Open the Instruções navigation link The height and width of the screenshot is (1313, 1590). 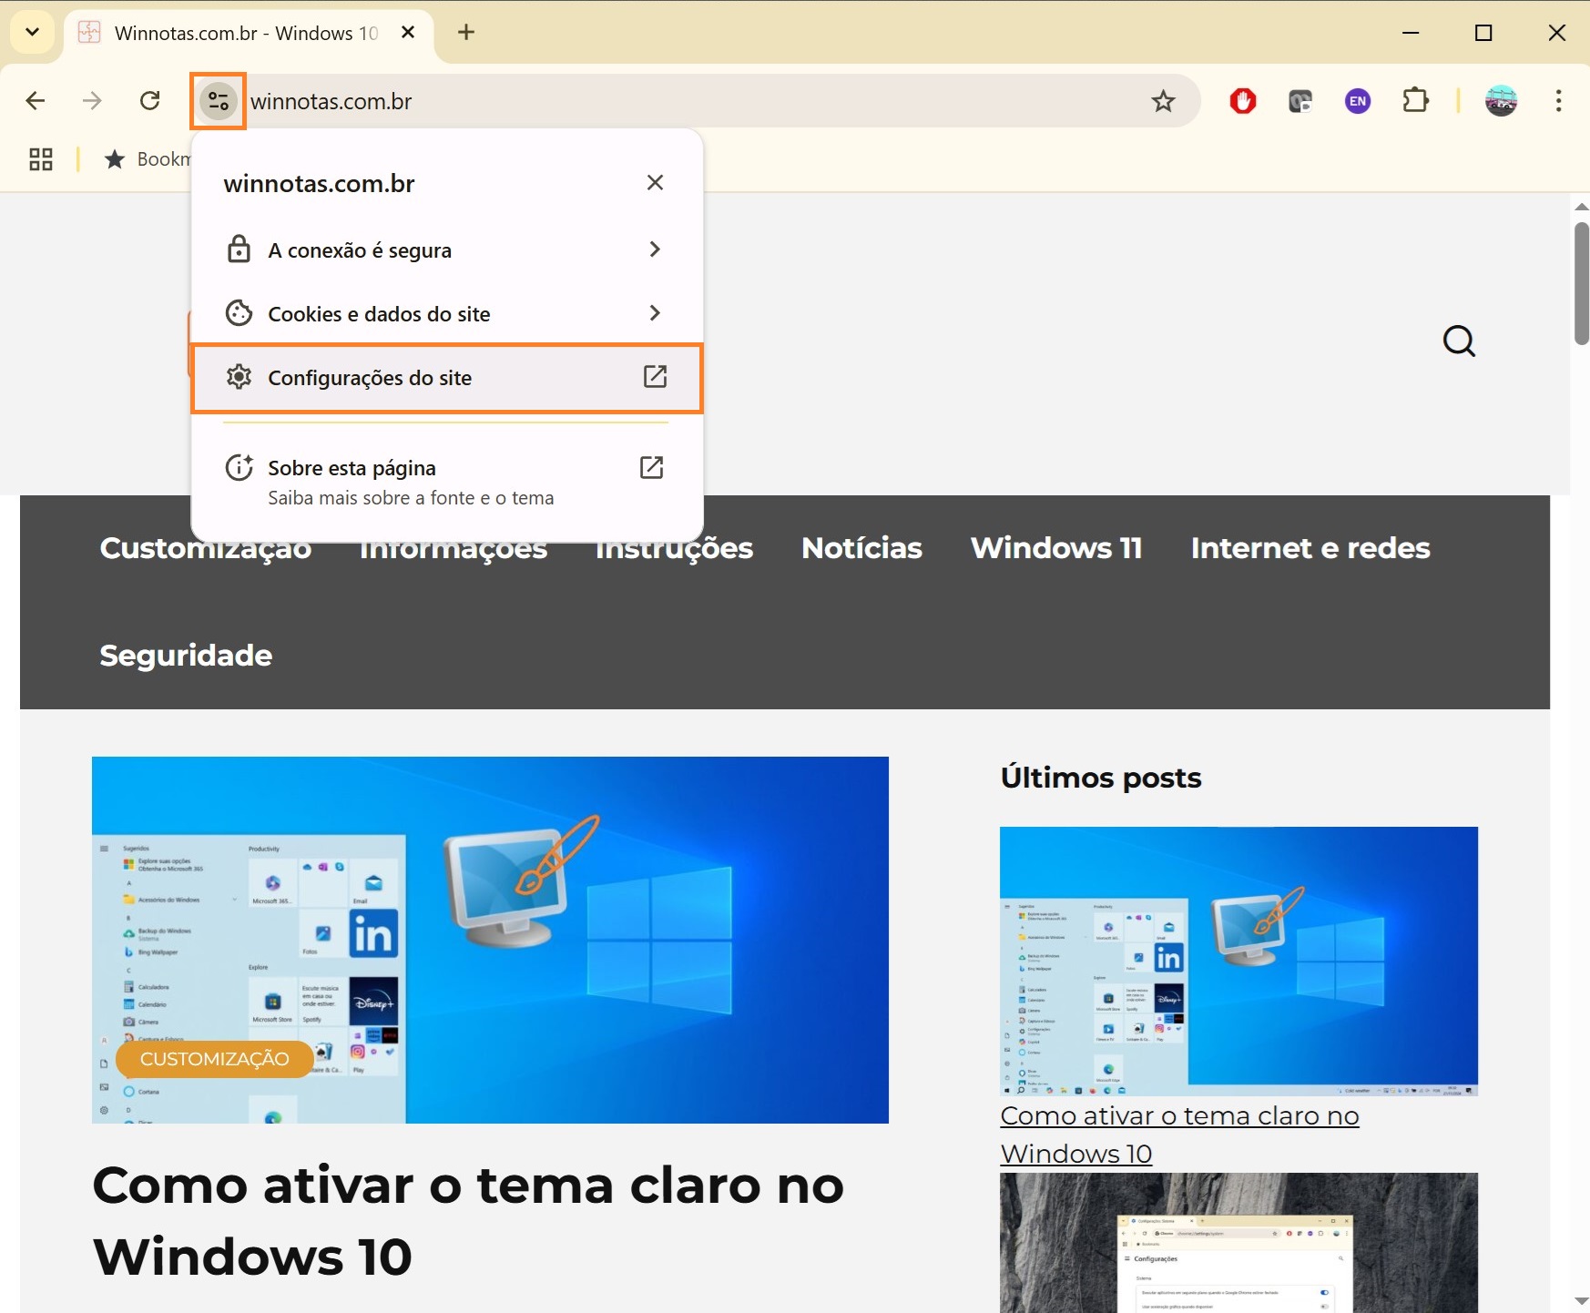[674, 548]
